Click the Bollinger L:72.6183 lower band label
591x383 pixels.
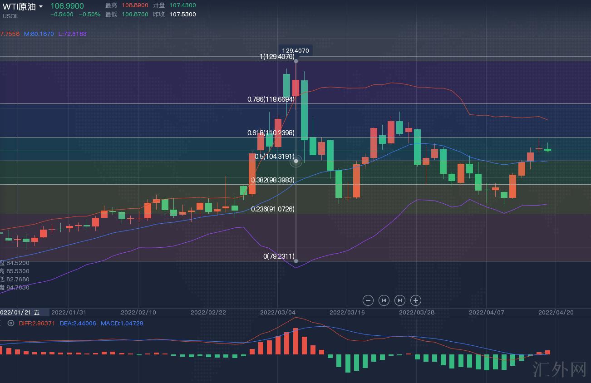(x=72, y=34)
